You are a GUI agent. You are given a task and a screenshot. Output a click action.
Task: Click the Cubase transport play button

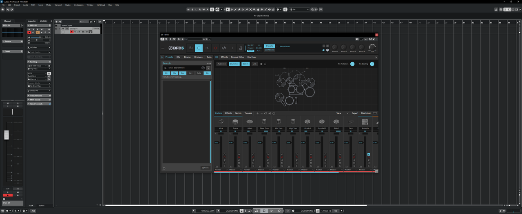(272, 211)
